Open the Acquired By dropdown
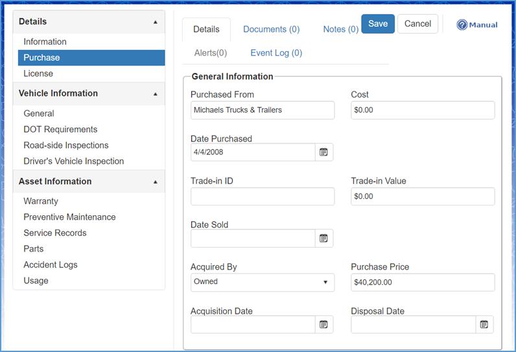The width and height of the screenshot is (516, 352). point(262,282)
